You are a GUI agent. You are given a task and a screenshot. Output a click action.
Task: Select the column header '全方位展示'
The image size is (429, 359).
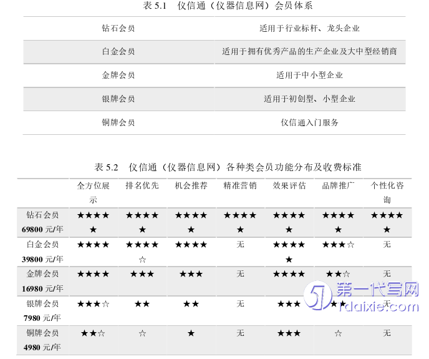(94, 193)
